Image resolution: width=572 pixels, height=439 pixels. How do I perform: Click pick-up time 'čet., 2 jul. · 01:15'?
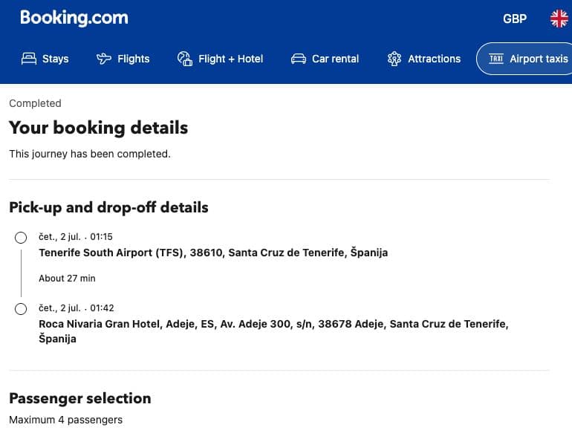point(76,237)
